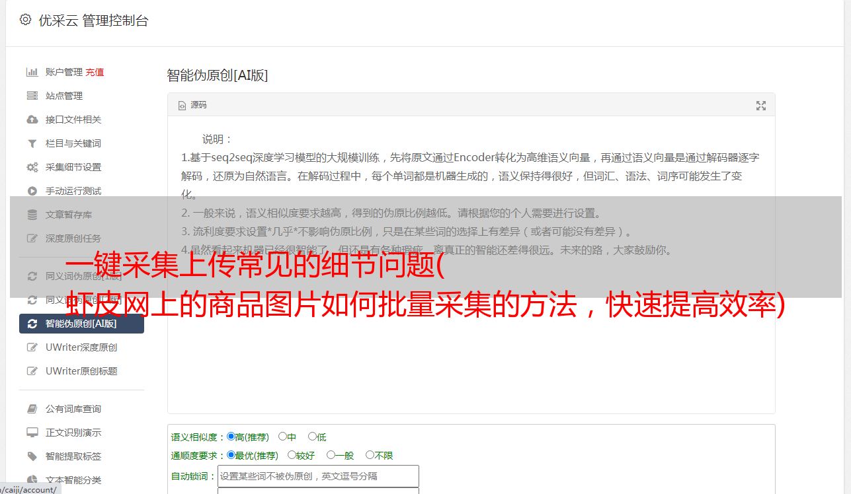Open UWriter深度原创 in sidebar
Screen dimensions: 851x494
coord(81,347)
